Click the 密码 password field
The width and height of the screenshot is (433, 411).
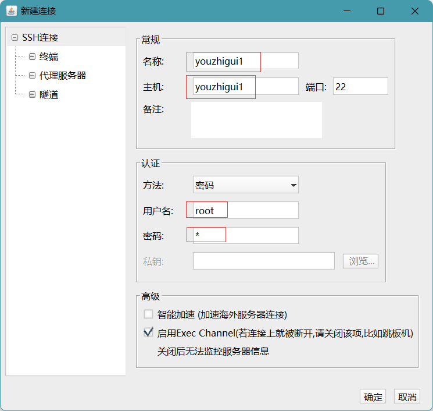(245, 235)
